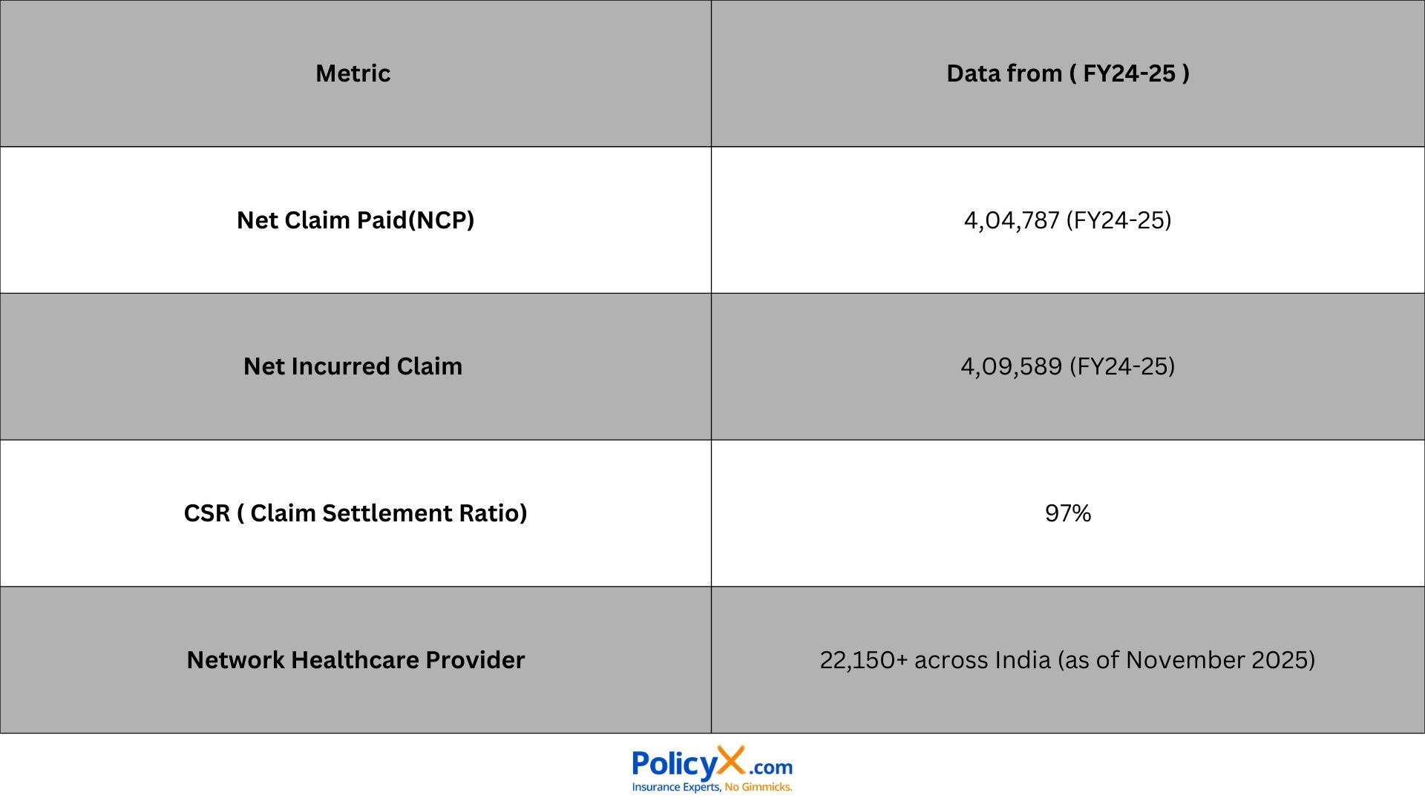The height and width of the screenshot is (801, 1425).
Task: Click the 'CSR ( Claim Settlement Ratio)' label
Action: pyautogui.click(x=356, y=513)
